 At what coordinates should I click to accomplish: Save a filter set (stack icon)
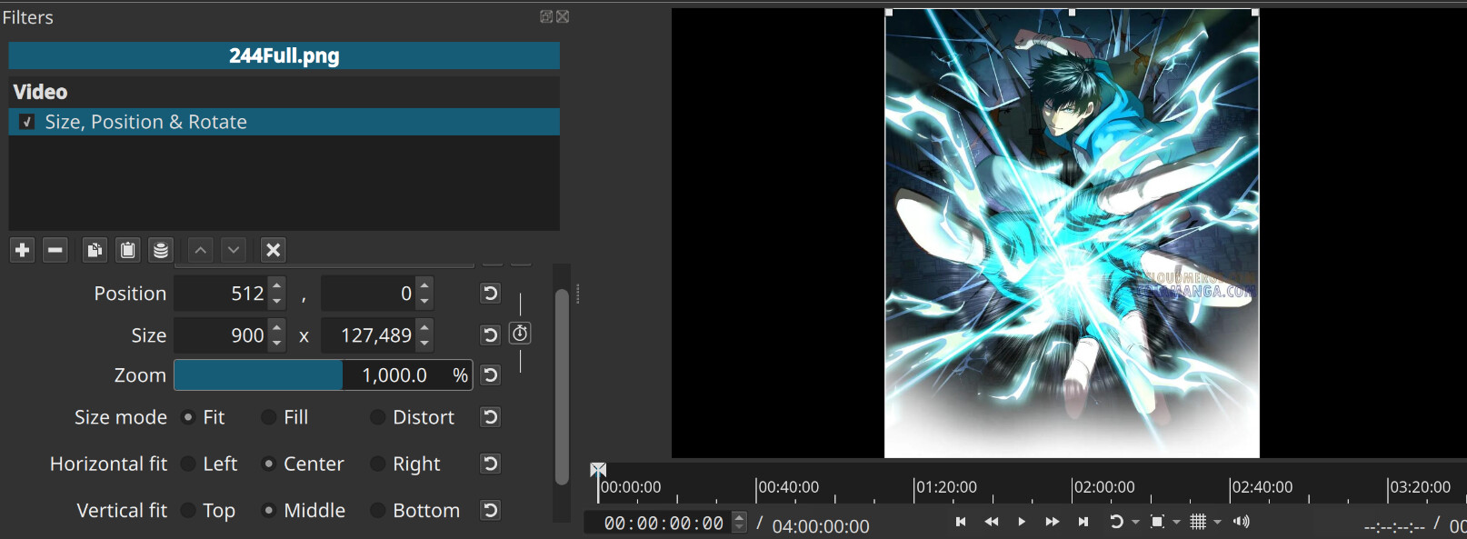coord(161,250)
